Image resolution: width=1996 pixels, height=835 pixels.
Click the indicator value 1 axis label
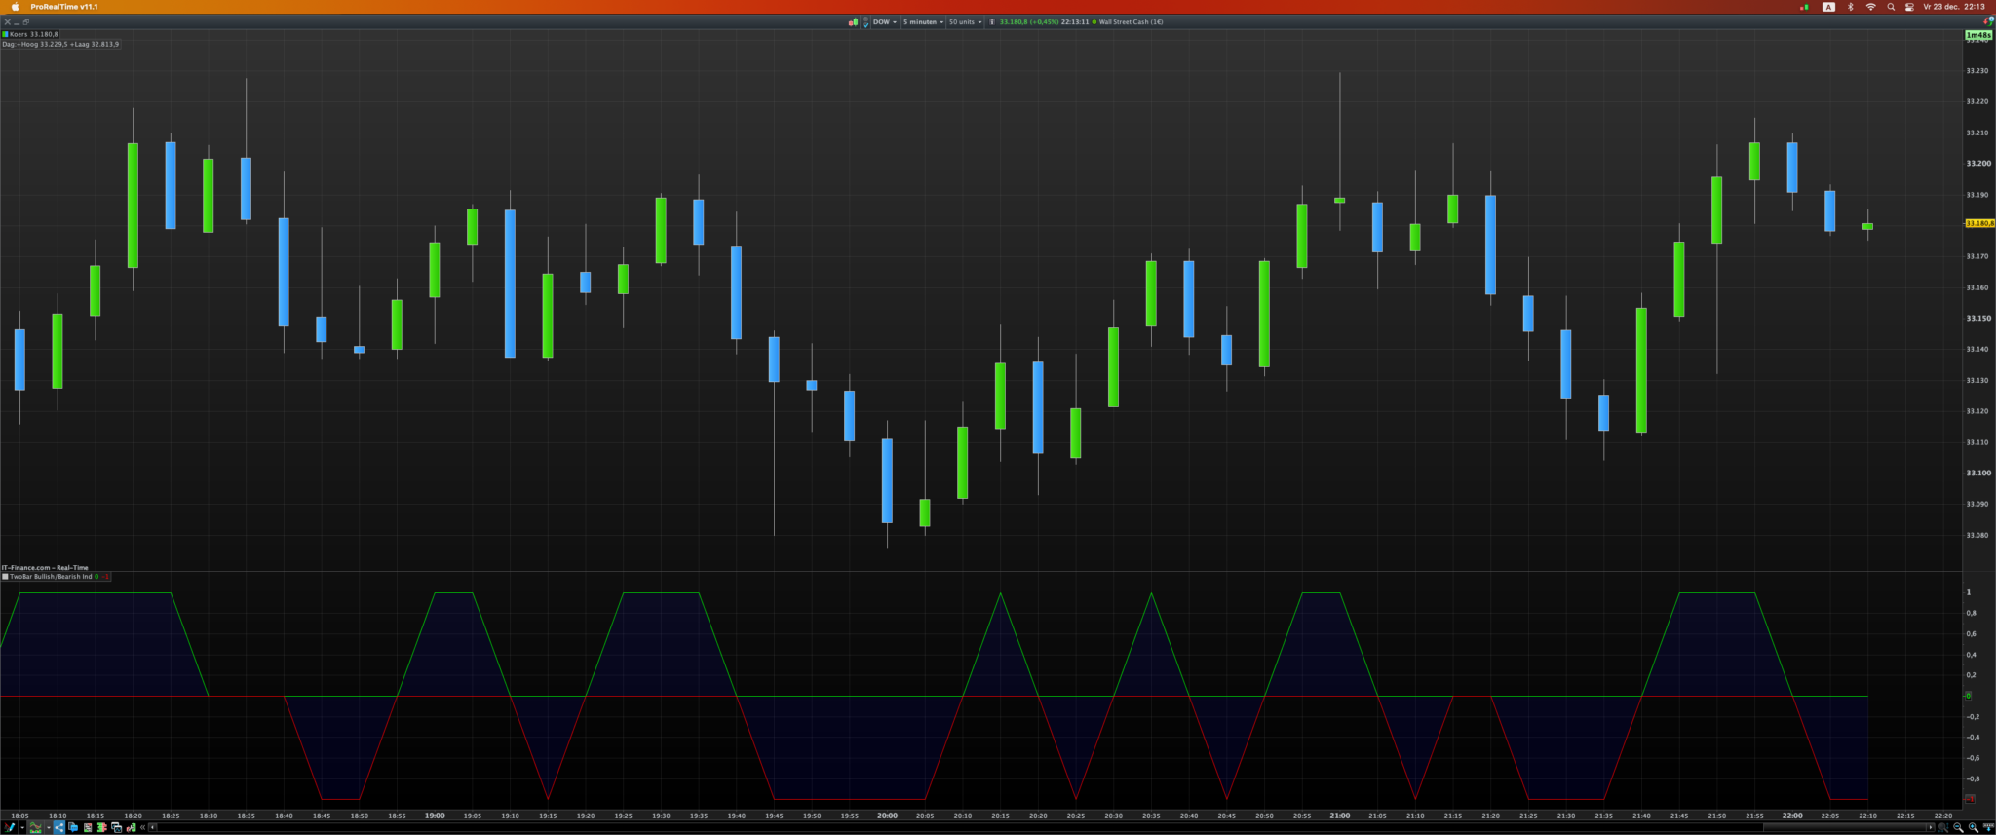coord(1969,592)
